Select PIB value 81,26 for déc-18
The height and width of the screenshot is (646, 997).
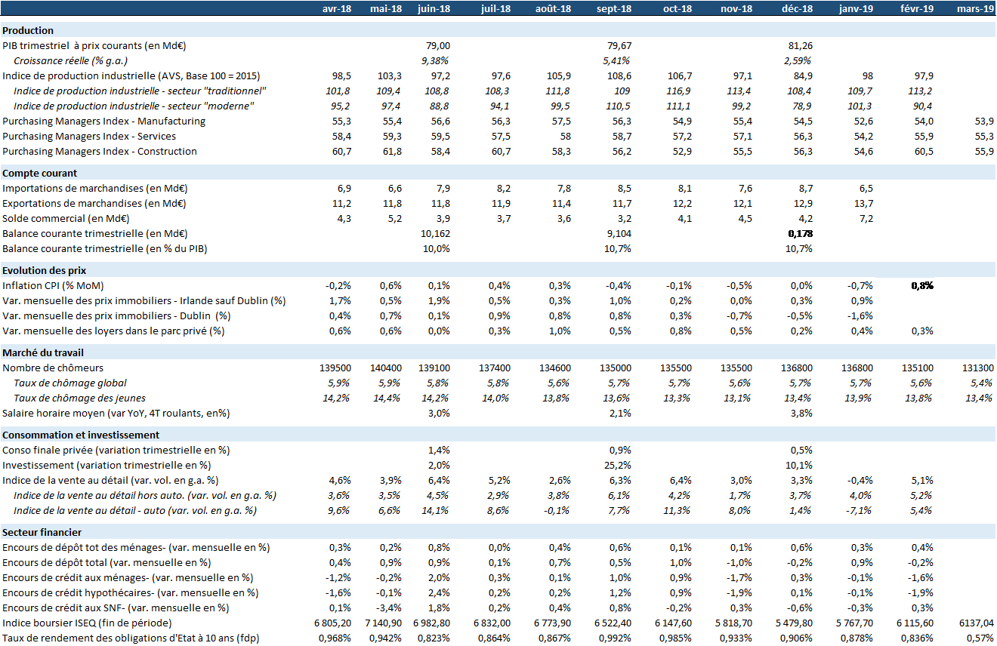tap(801, 46)
